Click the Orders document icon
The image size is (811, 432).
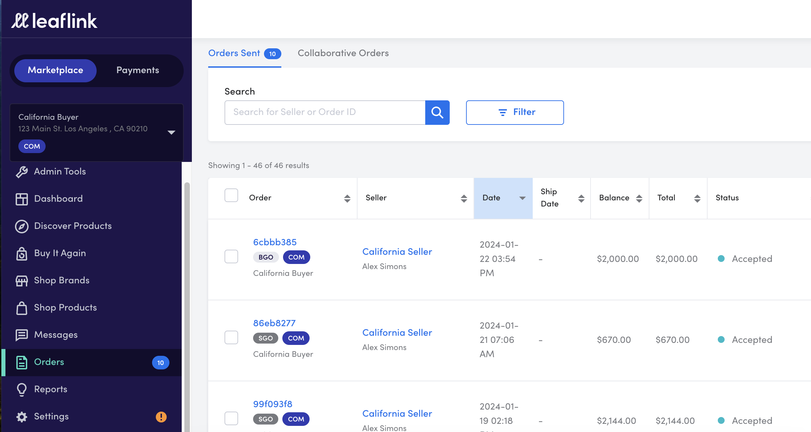(x=22, y=362)
